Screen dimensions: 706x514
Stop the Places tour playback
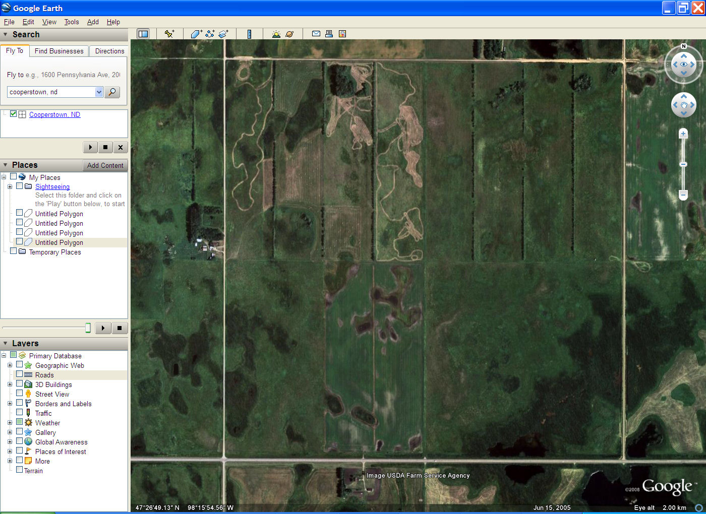click(120, 328)
